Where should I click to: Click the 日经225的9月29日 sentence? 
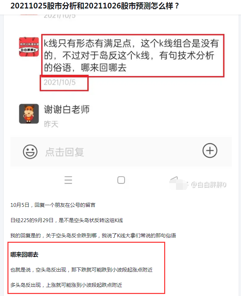tap(67, 220)
